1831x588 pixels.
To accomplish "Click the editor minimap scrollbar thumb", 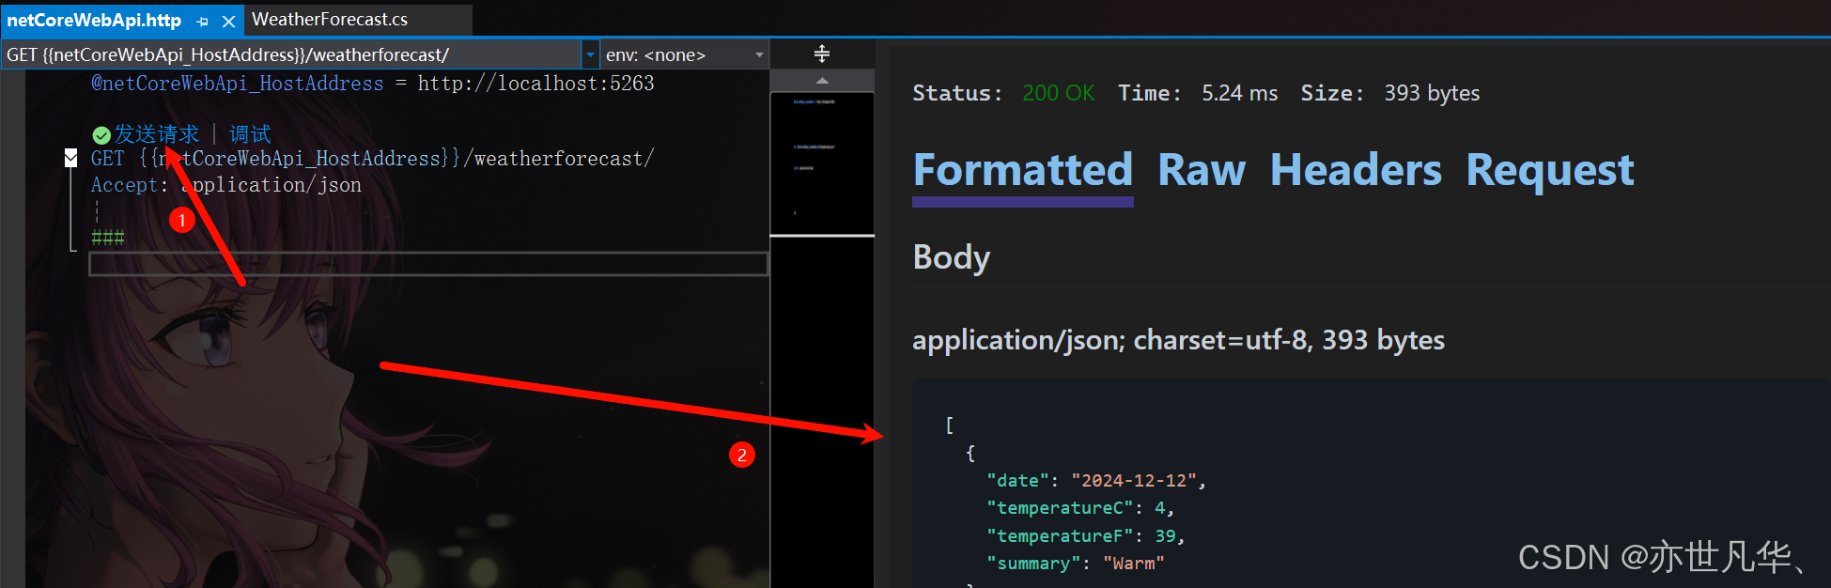I will click(x=822, y=163).
